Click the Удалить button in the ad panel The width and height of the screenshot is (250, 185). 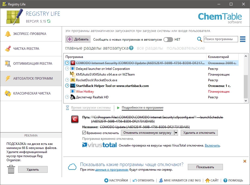point(33,169)
